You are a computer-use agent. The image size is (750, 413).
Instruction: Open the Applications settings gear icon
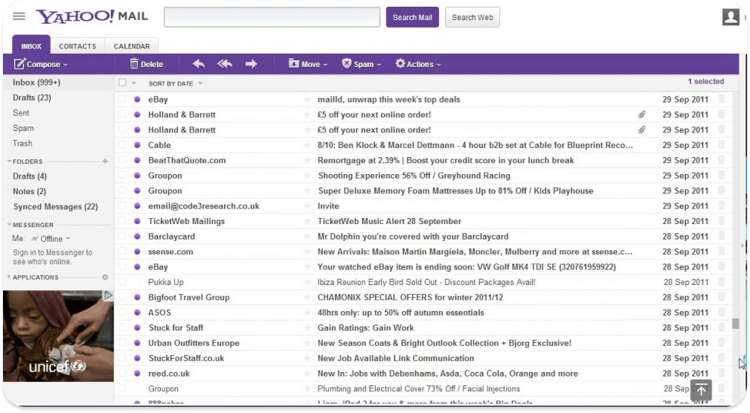pos(105,277)
